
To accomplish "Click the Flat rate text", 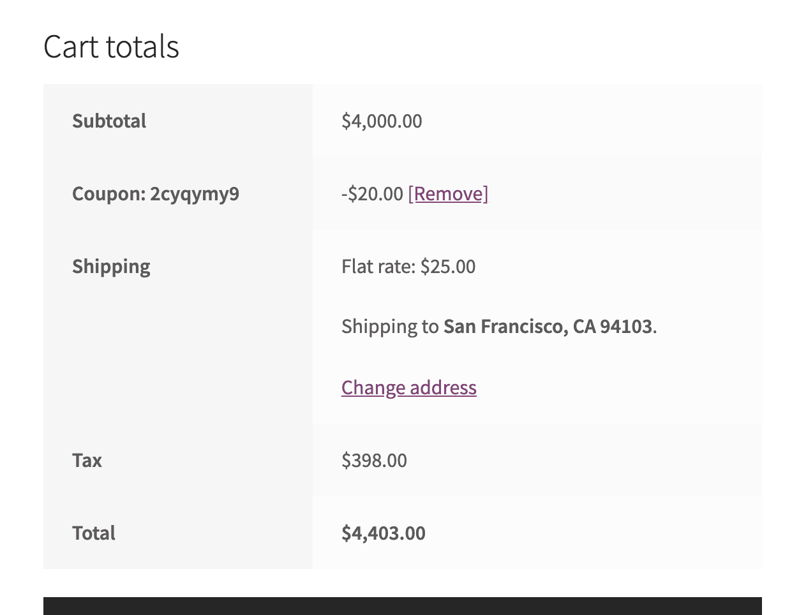I will (x=378, y=267).
